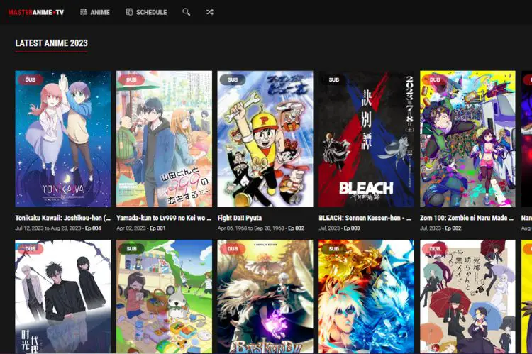Click the SUB badge on BLEACH poster

click(334, 79)
